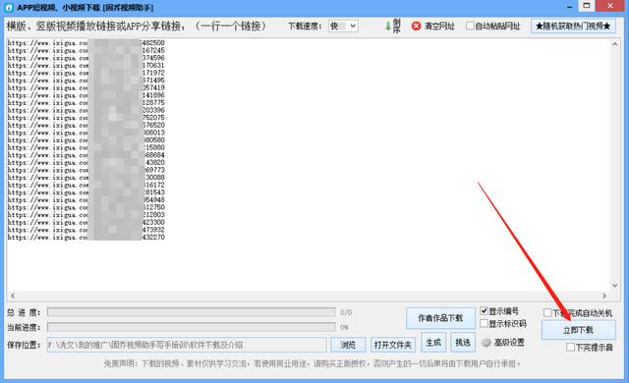Minimize the download helper window
This screenshot has width=629, height=383.
click(x=570, y=7)
